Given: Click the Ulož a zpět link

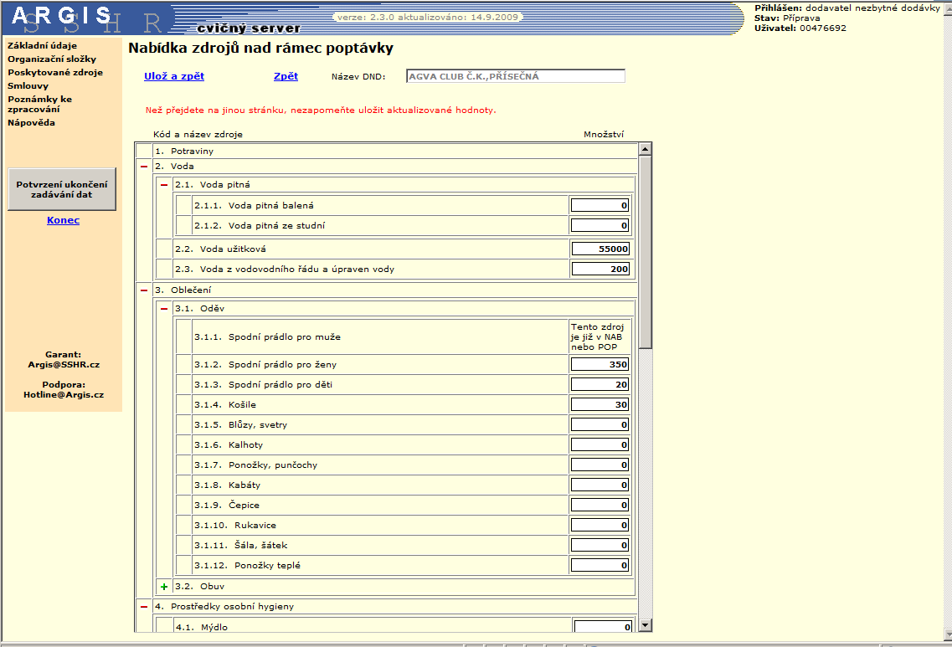Looking at the screenshot, I should tap(173, 76).
